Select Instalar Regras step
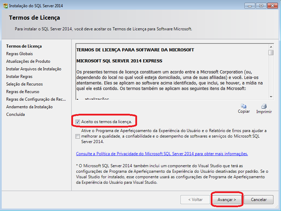The width and height of the screenshot is (281, 211). click(19, 77)
